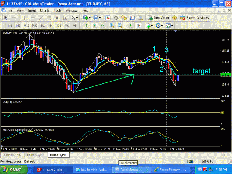Switch chart to M30 timeframe
232x174 pixels.
tap(35, 26)
